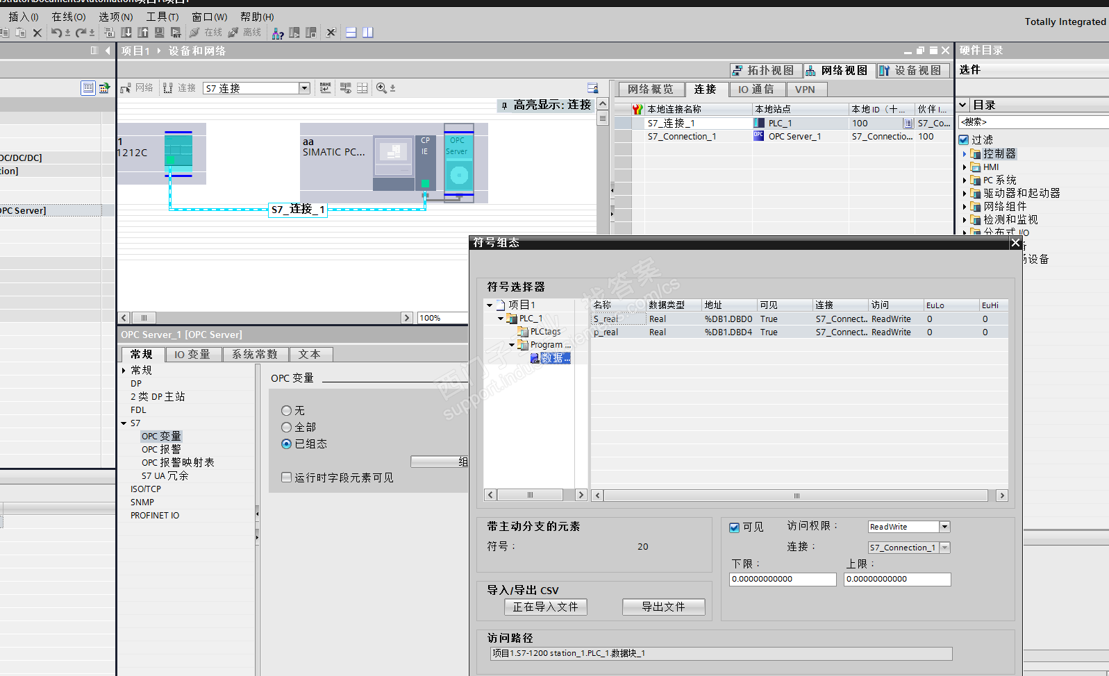Image resolution: width=1109 pixels, height=676 pixels.
Task: Toggle the 过滤 filter checkbox in hardware catalog
Action: pos(964,140)
